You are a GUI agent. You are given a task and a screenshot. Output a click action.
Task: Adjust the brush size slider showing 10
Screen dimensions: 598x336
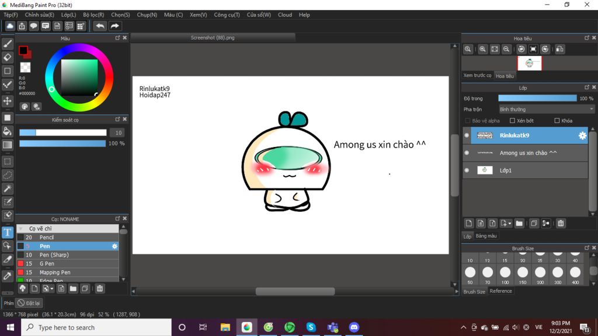[x=63, y=132]
